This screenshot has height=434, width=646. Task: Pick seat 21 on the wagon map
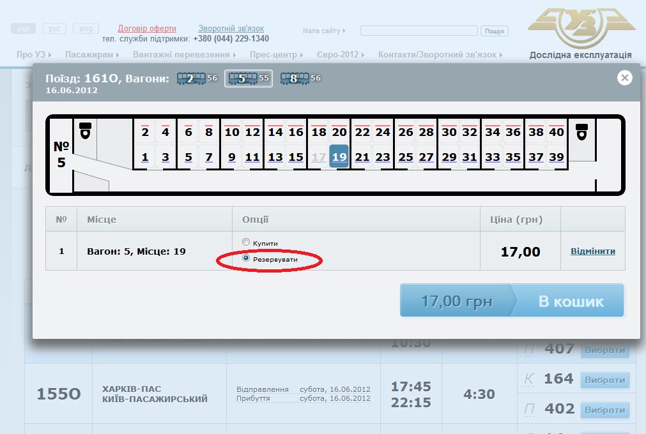pos(362,157)
